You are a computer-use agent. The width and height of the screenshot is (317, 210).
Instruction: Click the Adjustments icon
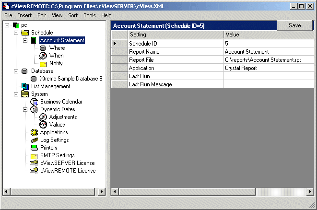point(43,117)
